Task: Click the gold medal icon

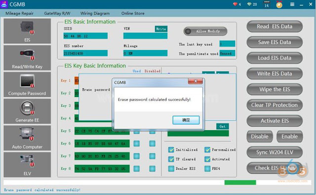Action: point(279,4)
